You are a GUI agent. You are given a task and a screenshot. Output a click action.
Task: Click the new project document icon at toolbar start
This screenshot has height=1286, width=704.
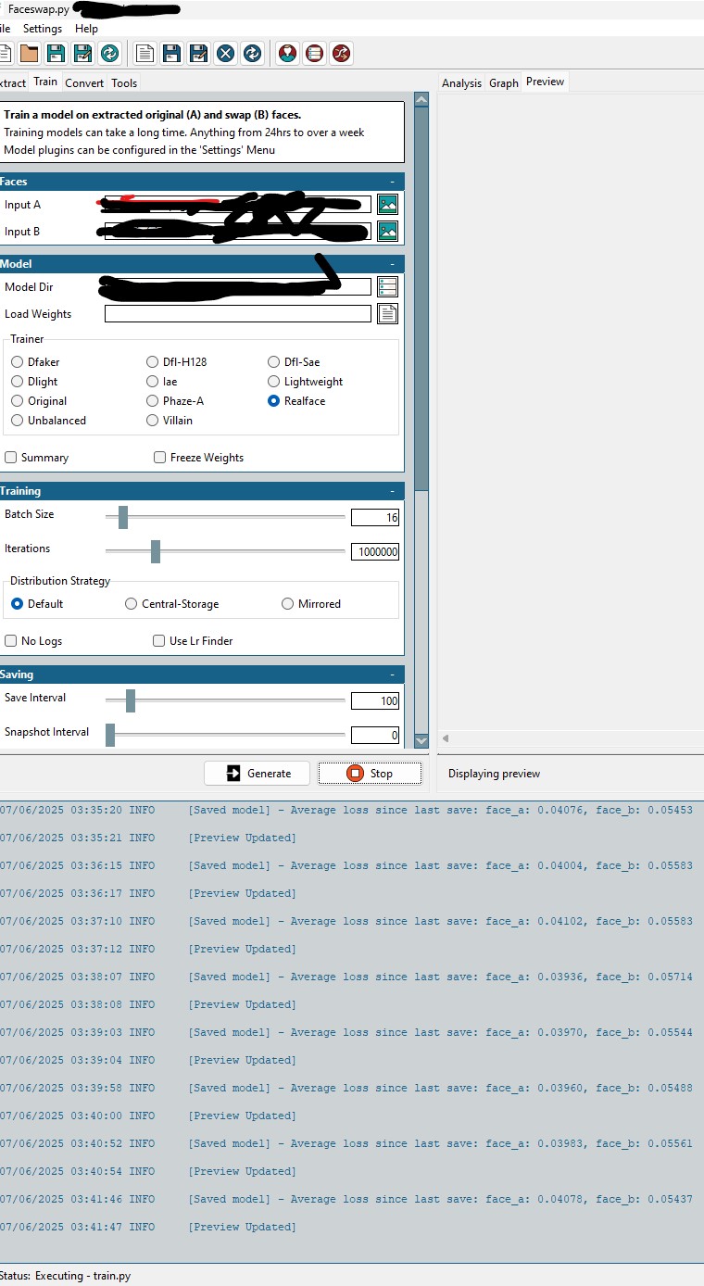[x=5, y=53]
